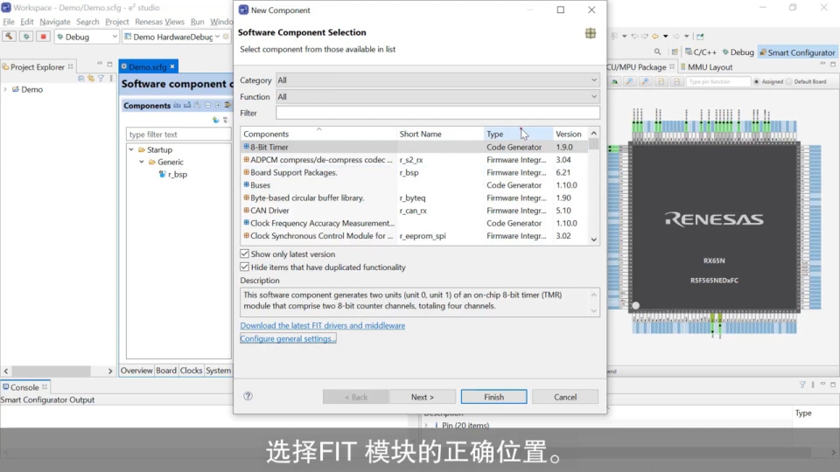Click Configure general settings link

[x=288, y=339]
